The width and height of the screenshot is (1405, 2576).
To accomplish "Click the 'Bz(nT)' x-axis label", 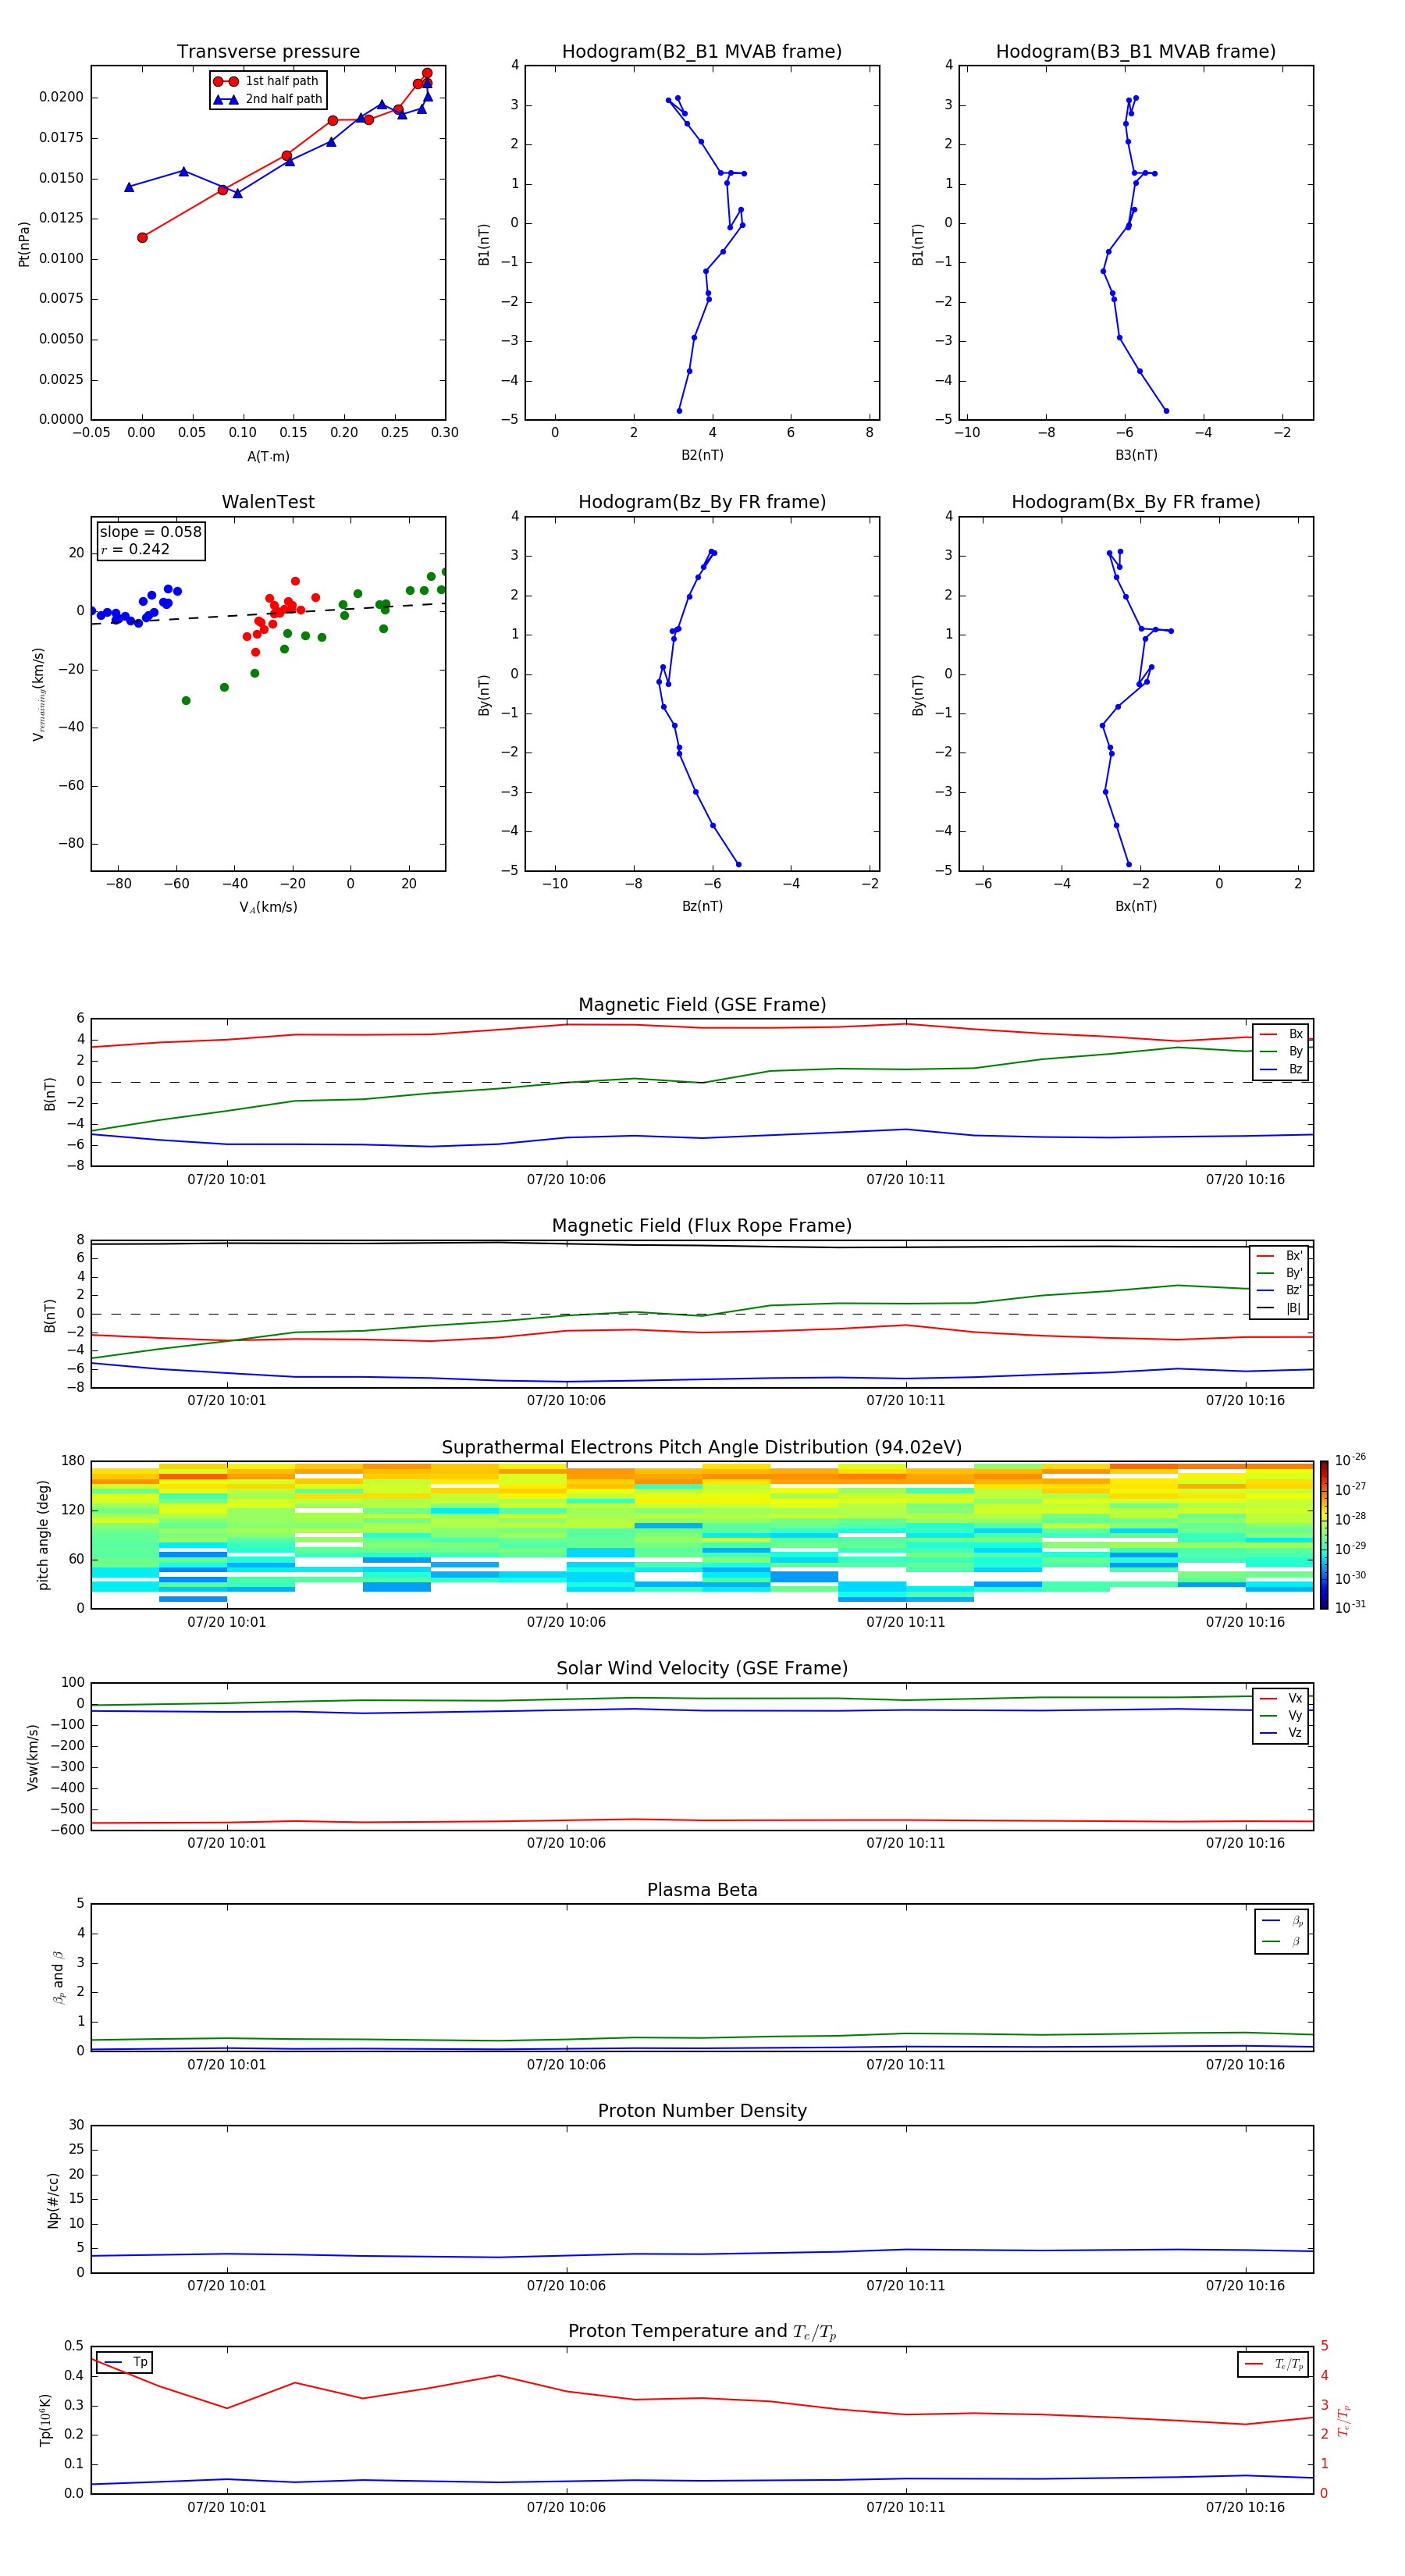I will point(702,906).
